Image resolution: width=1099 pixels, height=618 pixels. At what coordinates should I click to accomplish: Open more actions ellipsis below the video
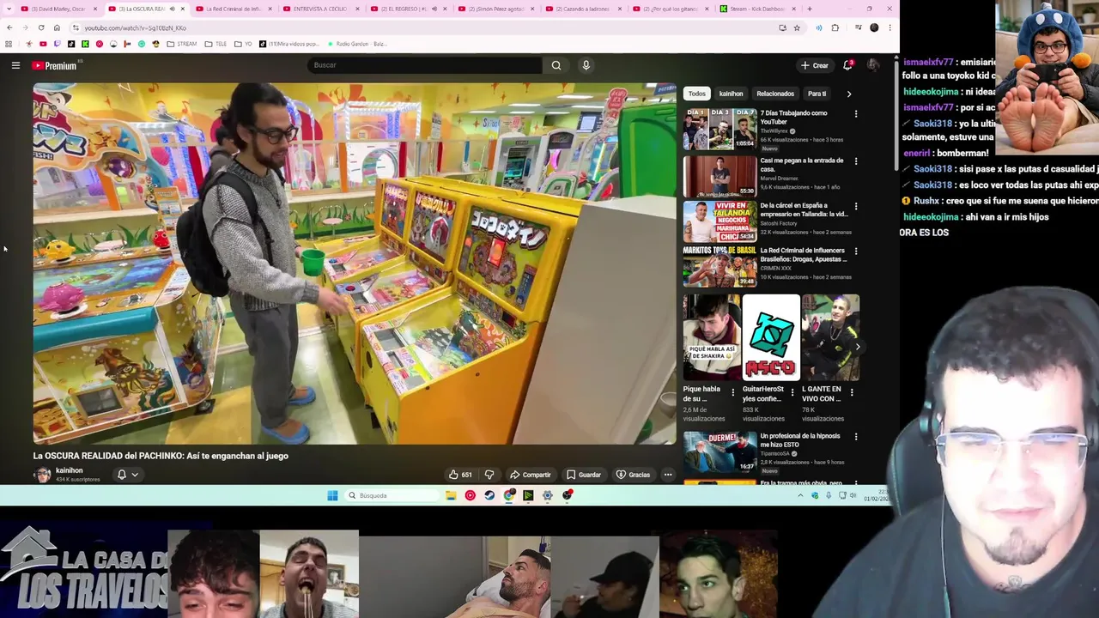[668, 475]
